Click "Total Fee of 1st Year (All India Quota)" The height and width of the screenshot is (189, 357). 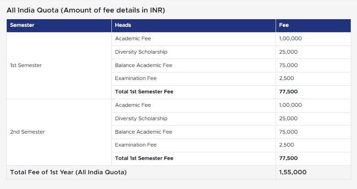[68, 172]
